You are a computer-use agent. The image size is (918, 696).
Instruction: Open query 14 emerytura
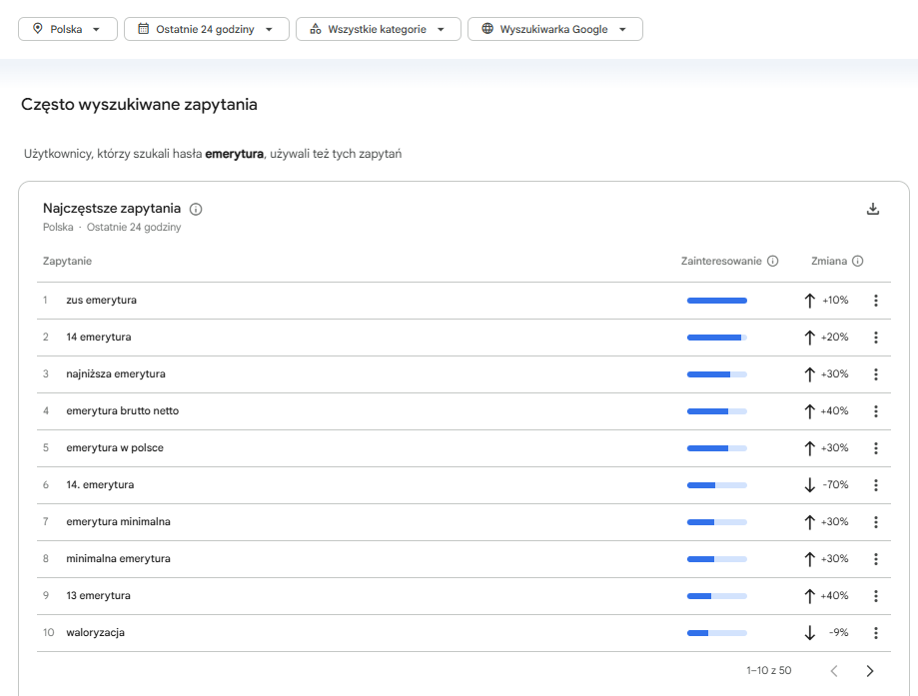click(x=98, y=337)
